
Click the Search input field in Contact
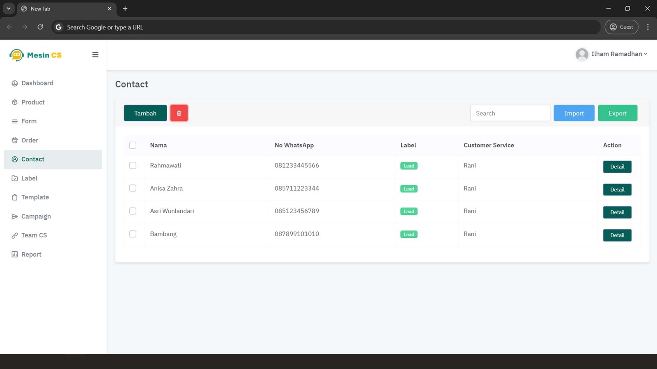(x=510, y=113)
